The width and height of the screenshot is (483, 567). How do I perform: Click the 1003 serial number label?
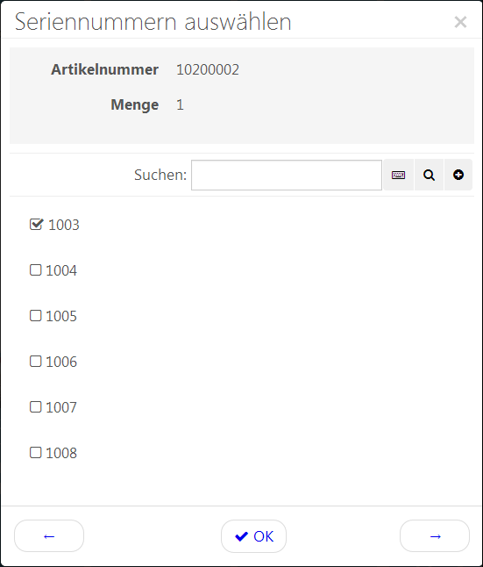[64, 225]
